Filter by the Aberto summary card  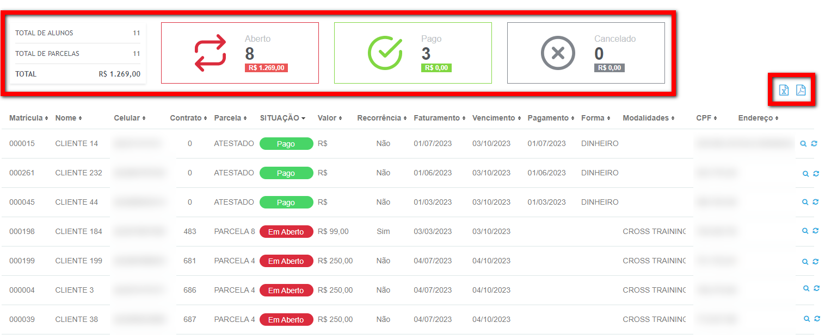click(239, 53)
